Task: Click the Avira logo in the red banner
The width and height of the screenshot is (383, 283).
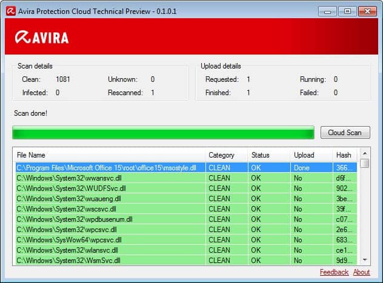Action: pos(42,38)
